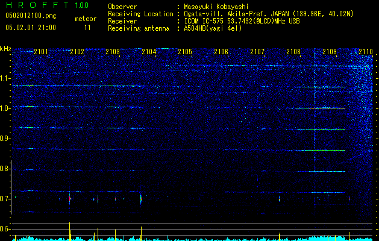379x241 pixels.
Task: Click the observer name Masayuki Kobayashi
Action: (x=216, y=7)
